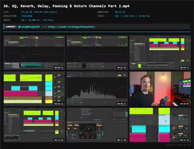Screen dimensions: 194x149
Task: Open the thumbnail stamped 00:02:44
Action: (97, 53)
